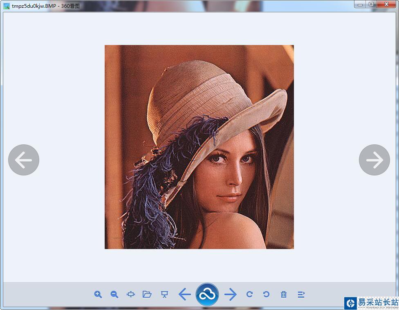Close the 360 image viewer window
The image size is (399, 310).
tap(387, 4)
